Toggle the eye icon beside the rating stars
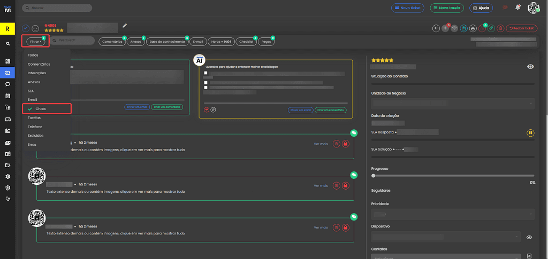548x259 pixels. tap(530, 67)
